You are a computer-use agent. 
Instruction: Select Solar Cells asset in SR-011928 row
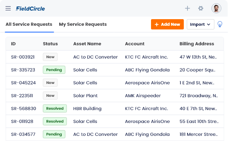(85, 121)
